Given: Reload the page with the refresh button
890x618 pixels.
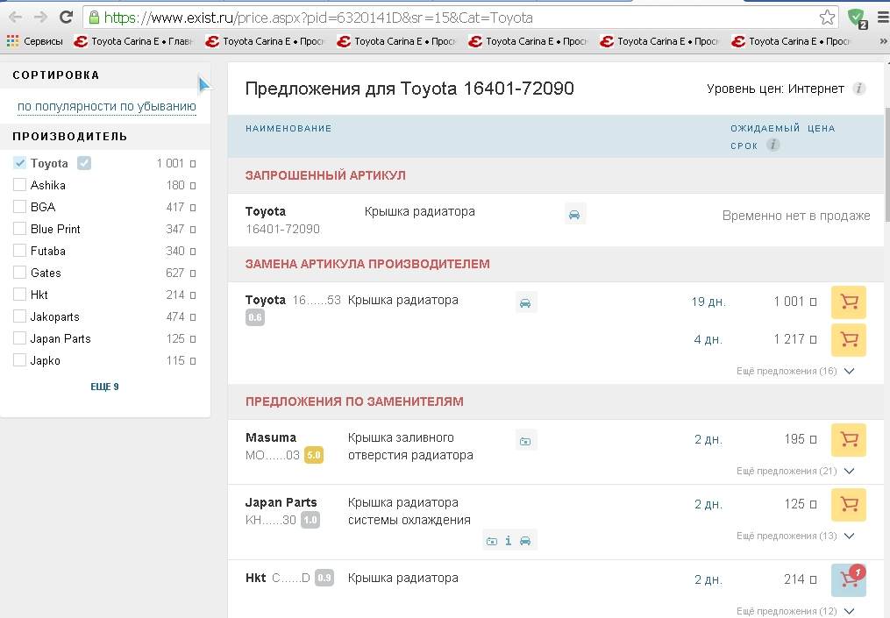Looking at the screenshot, I should point(66,18).
